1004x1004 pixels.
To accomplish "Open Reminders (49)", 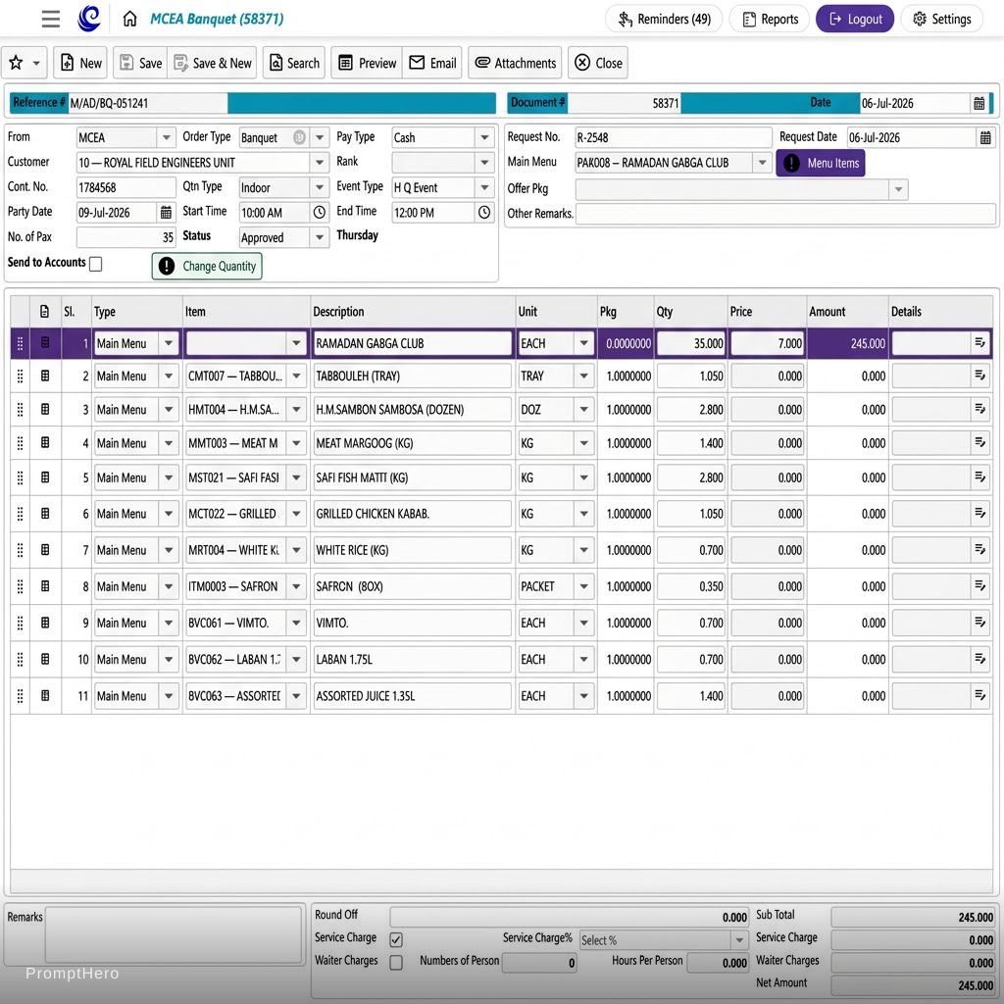I will [x=664, y=20].
